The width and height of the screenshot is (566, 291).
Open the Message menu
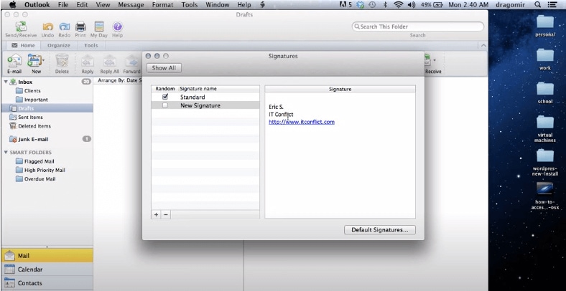[131, 5]
